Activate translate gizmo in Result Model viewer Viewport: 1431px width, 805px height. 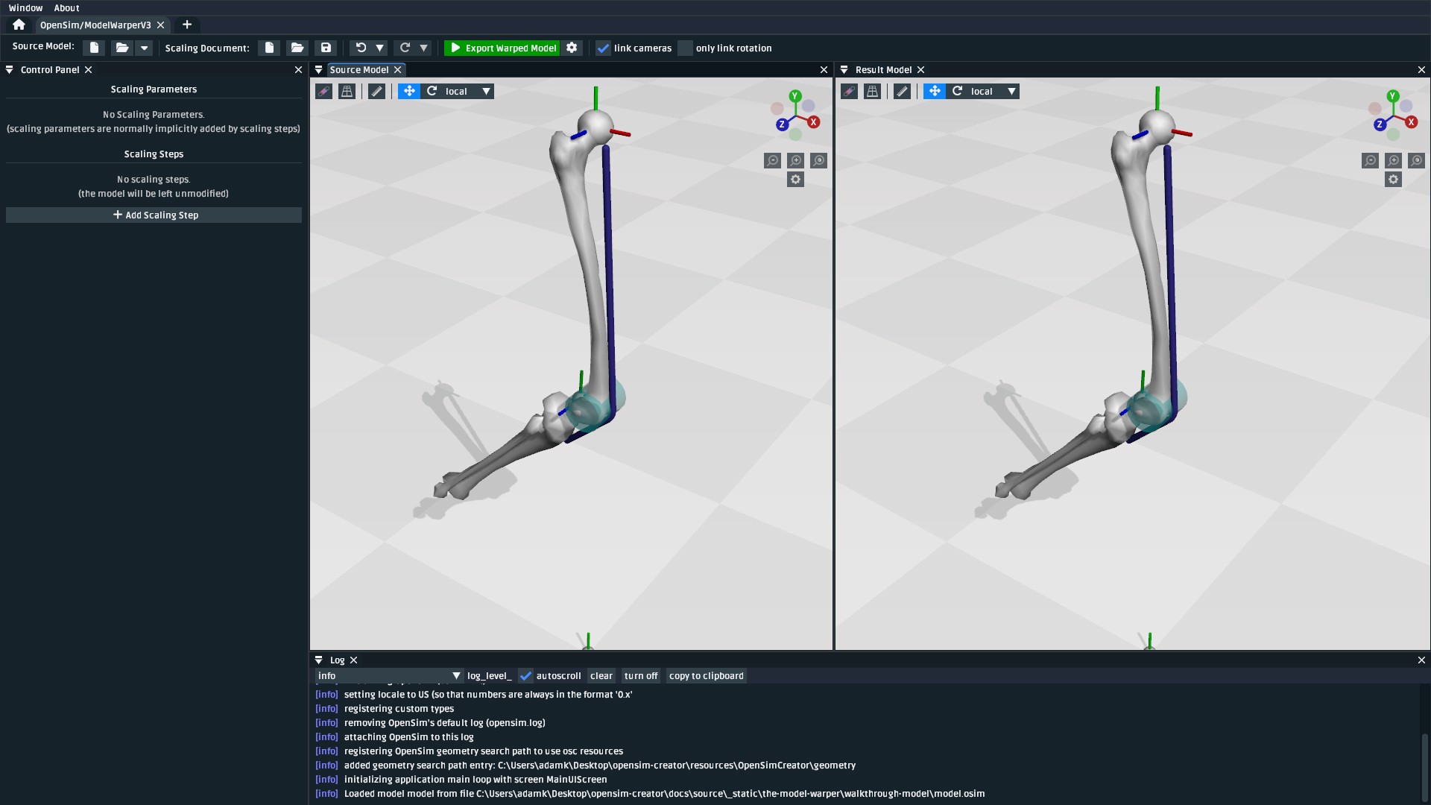click(x=935, y=91)
